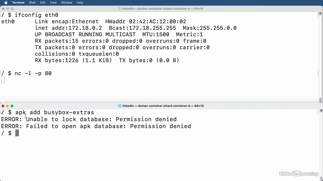Image resolution: width=323 pixels, height=181 pixels.
Task: Click container-a window title text
Action: click(163, 9)
